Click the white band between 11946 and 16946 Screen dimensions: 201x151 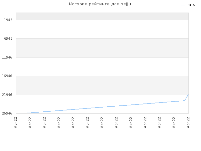tap(102, 67)
